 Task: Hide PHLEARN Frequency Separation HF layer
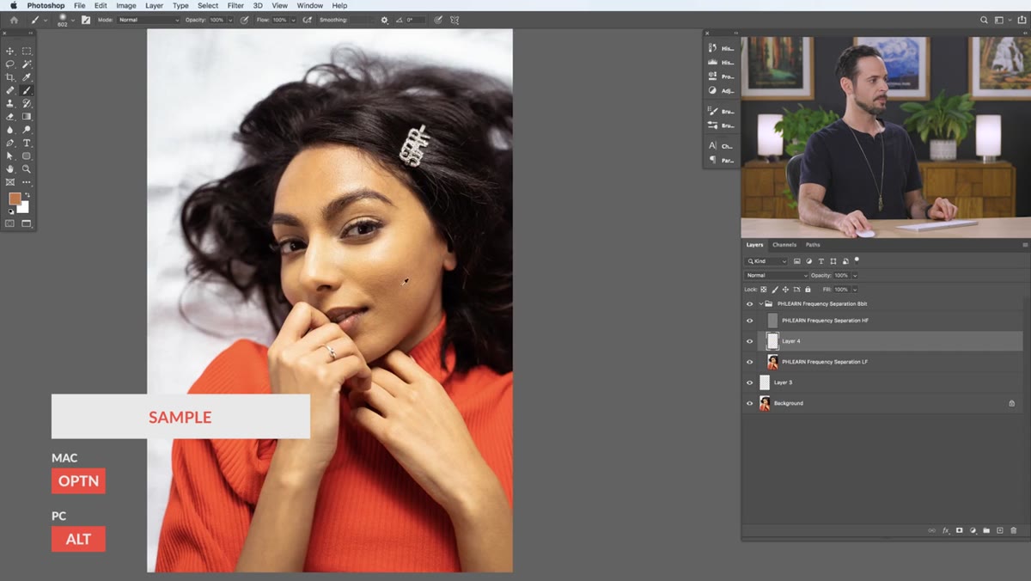(x=749, y=321)
